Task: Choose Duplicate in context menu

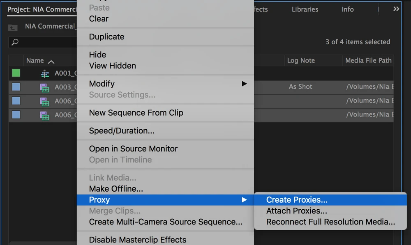Action: click(x=106, y=37)
